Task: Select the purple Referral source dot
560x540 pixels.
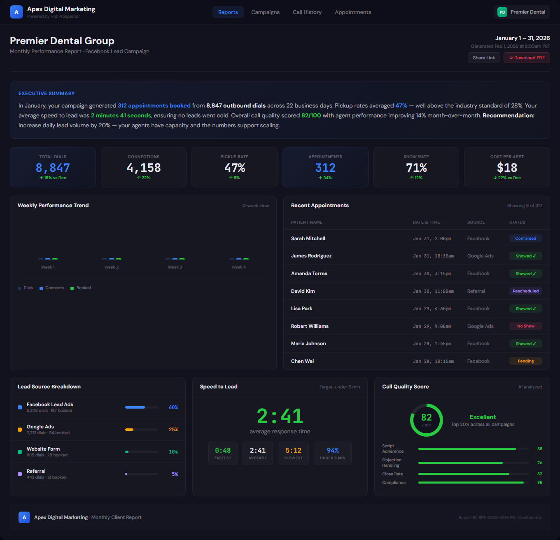Action: pos(19,474)
